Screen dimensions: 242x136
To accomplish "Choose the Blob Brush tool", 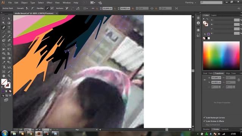I will pos(4,40).
